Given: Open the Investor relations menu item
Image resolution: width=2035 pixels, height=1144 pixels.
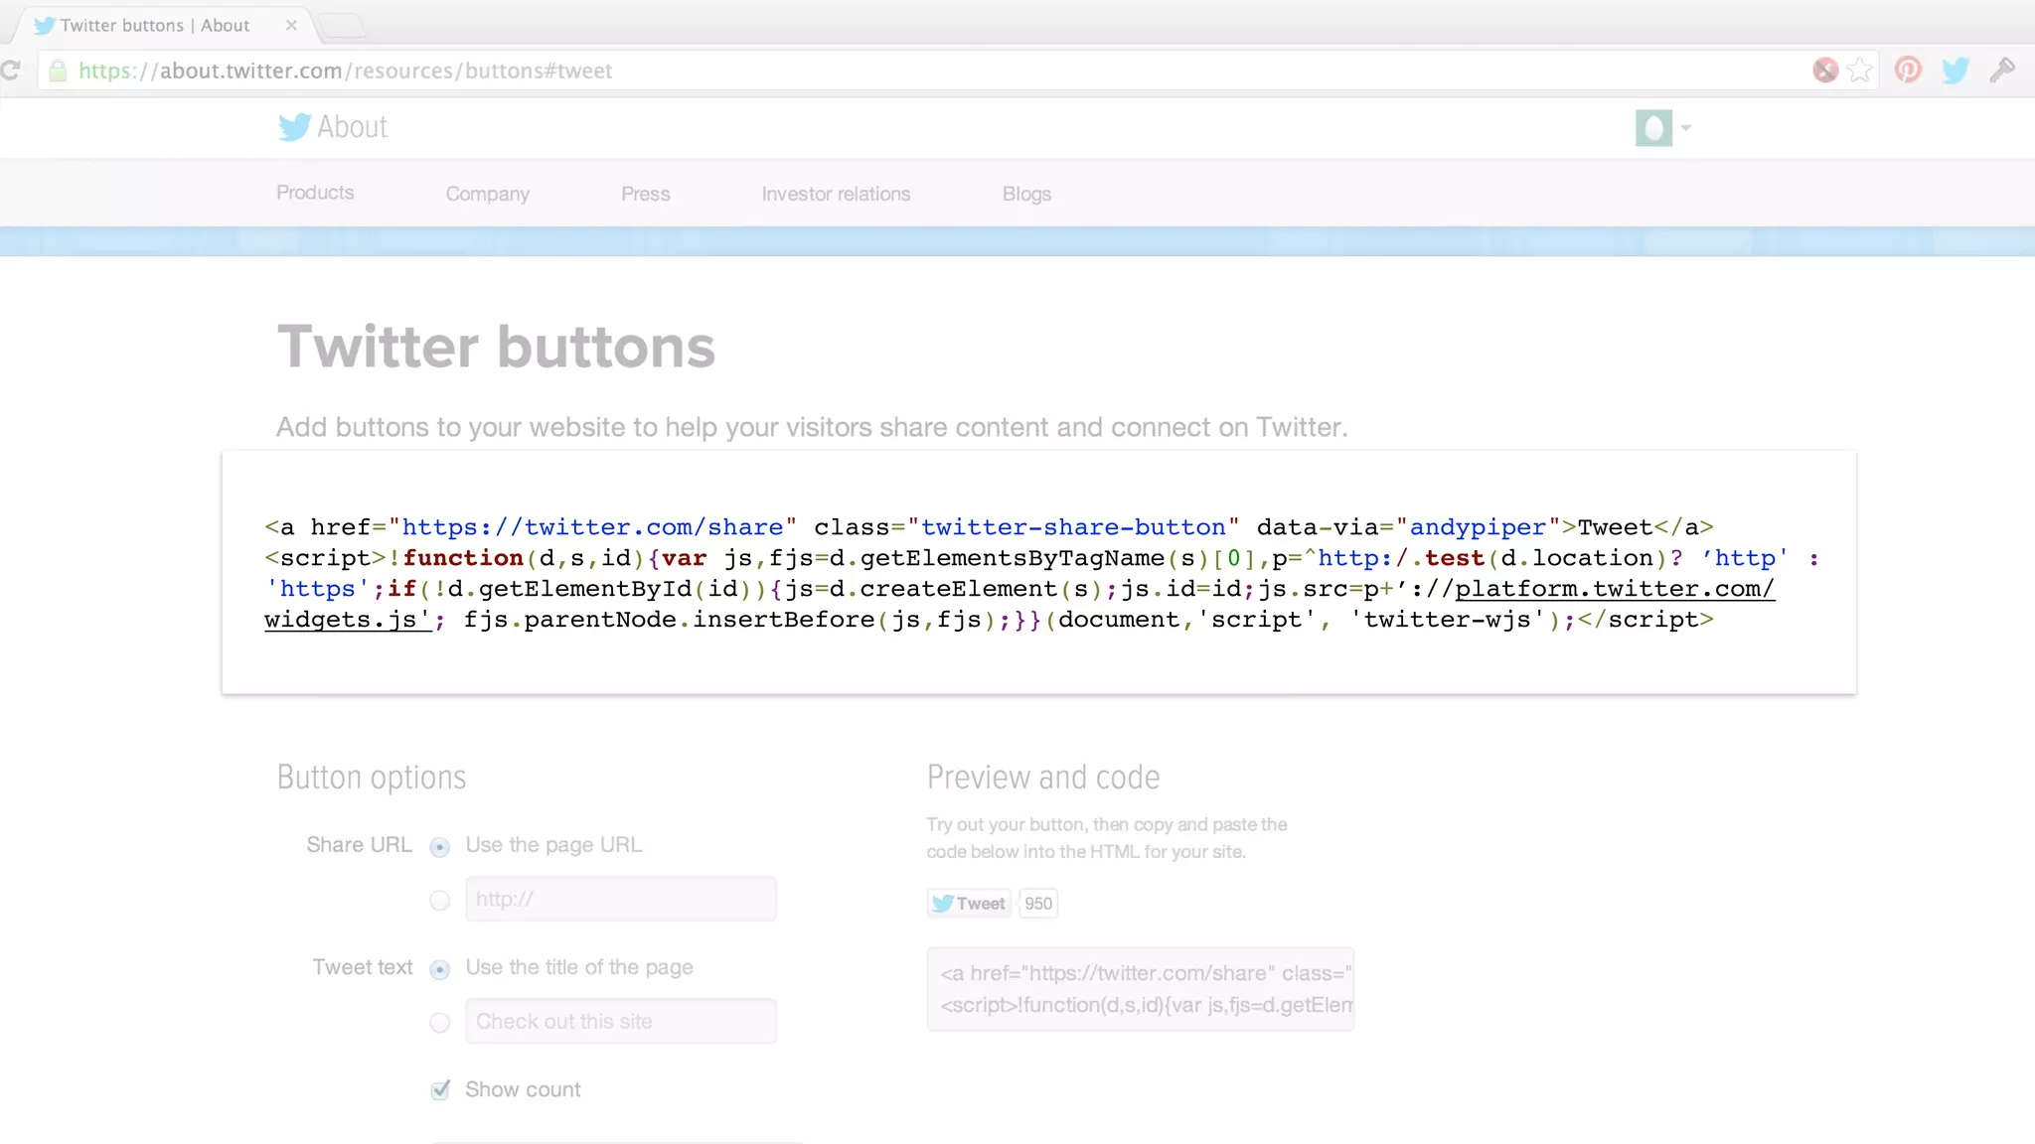Looking at the screenshot, I should click(836, 195).
